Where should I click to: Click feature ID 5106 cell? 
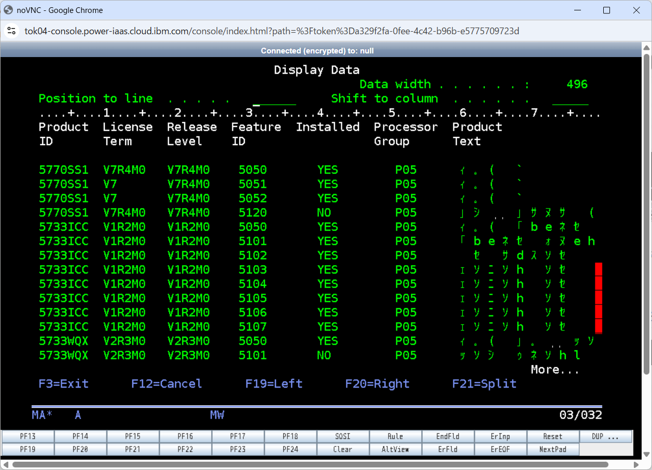[x=253, y=313]
